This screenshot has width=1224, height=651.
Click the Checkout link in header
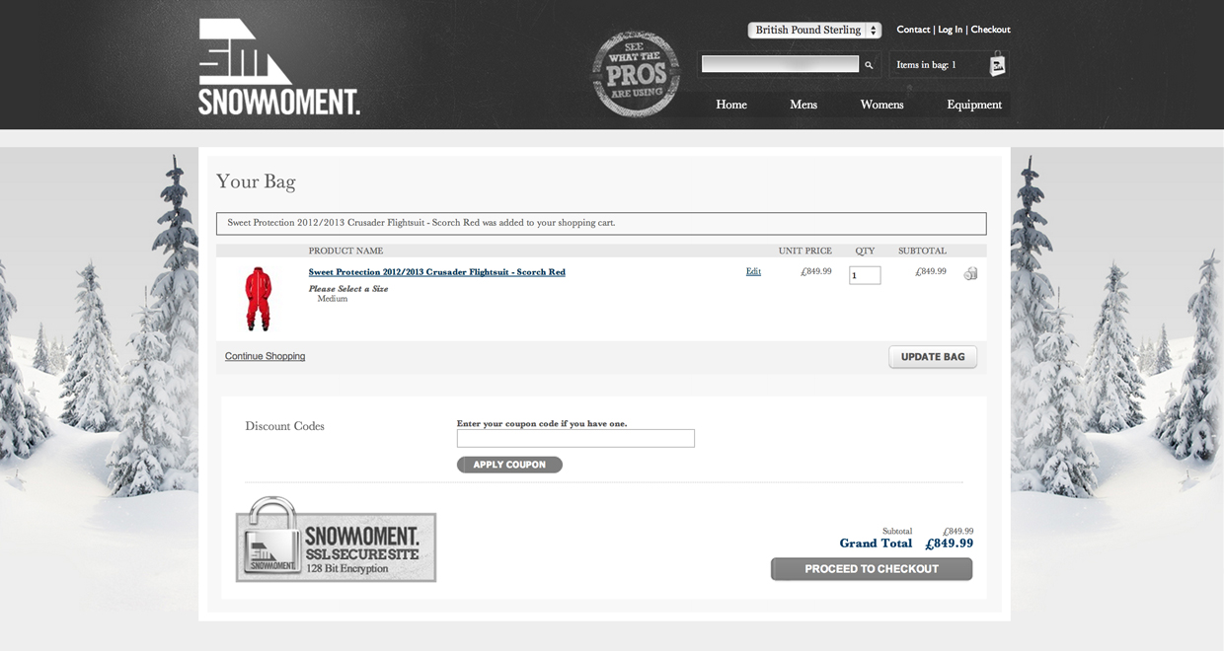pos(991,30)
